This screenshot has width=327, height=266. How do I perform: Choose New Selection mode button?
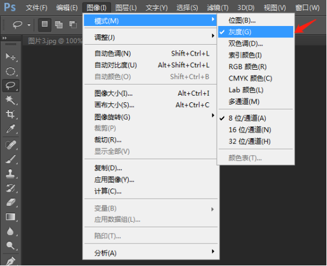click(x=45, y=25)
